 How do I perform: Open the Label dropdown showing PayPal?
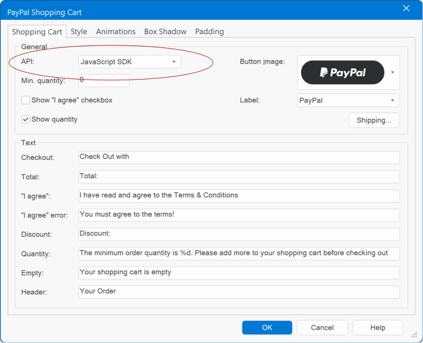coord(348,100)
